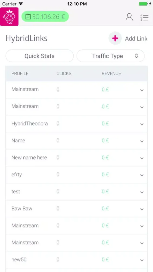Viewport: 153px width, 272px height.
Task: Tap the first Mainstream profile row
Action: 76,90
